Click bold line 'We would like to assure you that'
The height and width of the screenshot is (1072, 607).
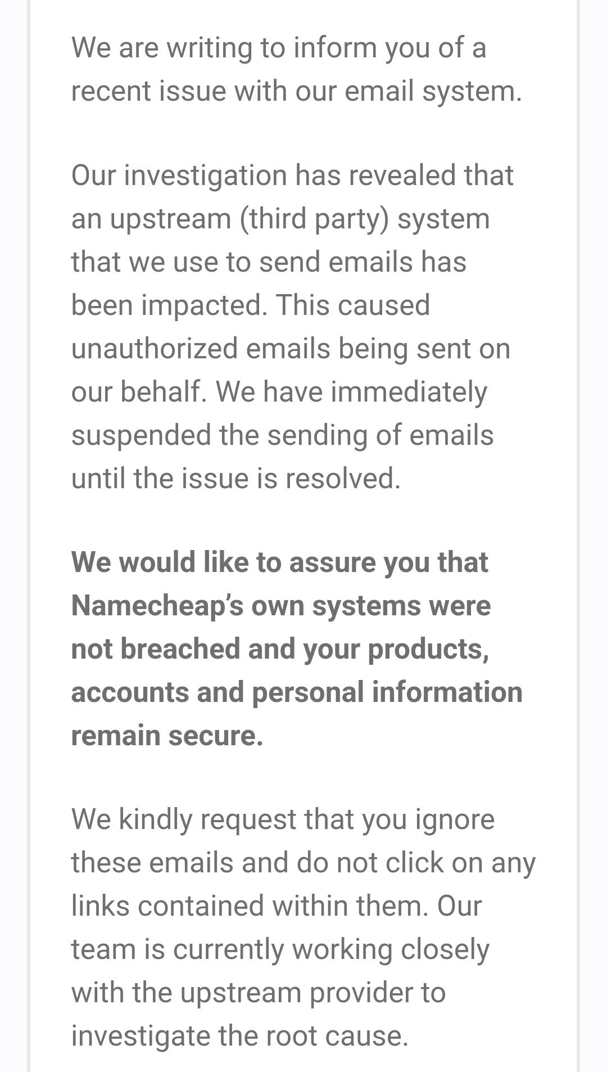280,562
